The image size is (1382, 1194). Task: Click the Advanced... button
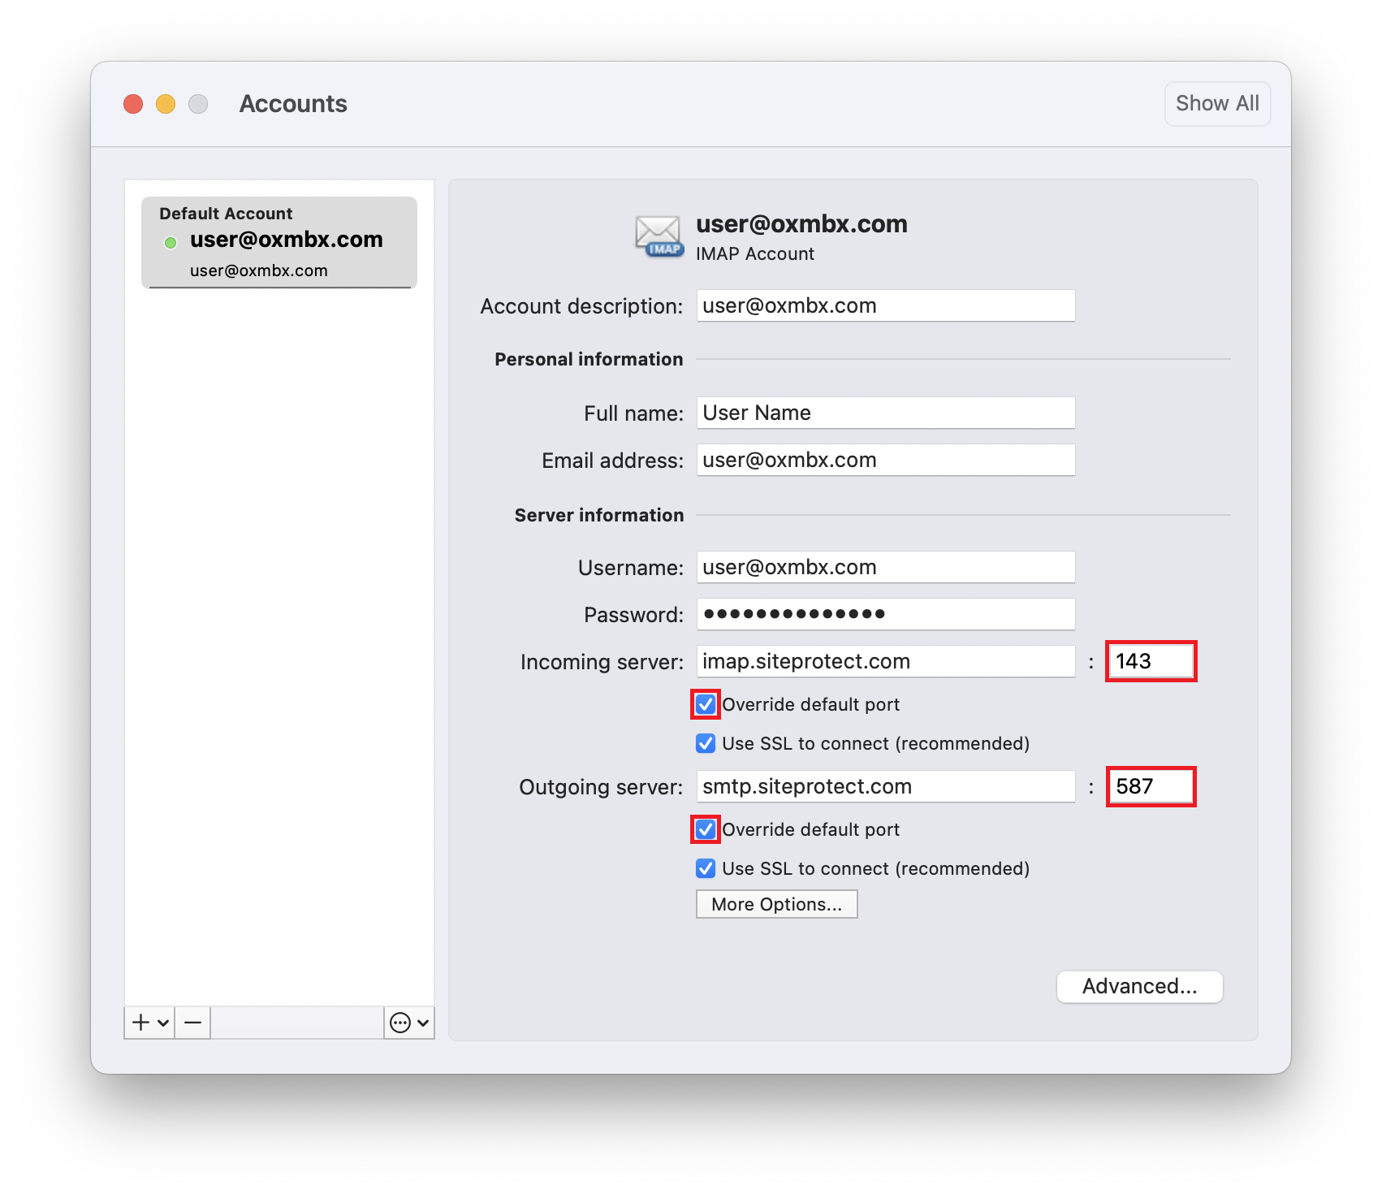pyautogui.click(x=1139, y=986)
